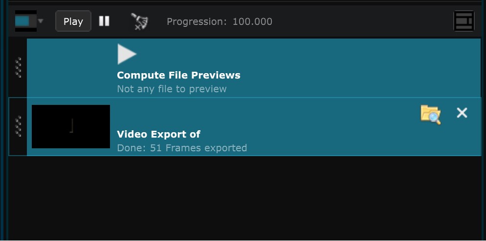Select the blank thumbnail area of Compute File Previews
Image resolution: width=486 pixels, height=241 pixels.
click(x=71, y=68)
